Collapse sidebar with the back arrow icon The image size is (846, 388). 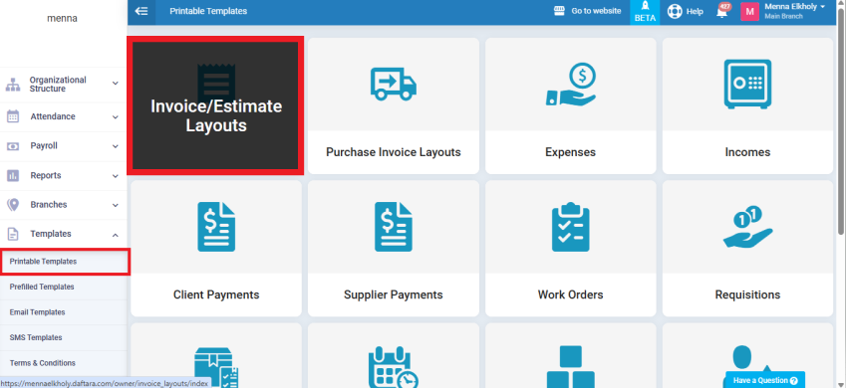[141, 11]
